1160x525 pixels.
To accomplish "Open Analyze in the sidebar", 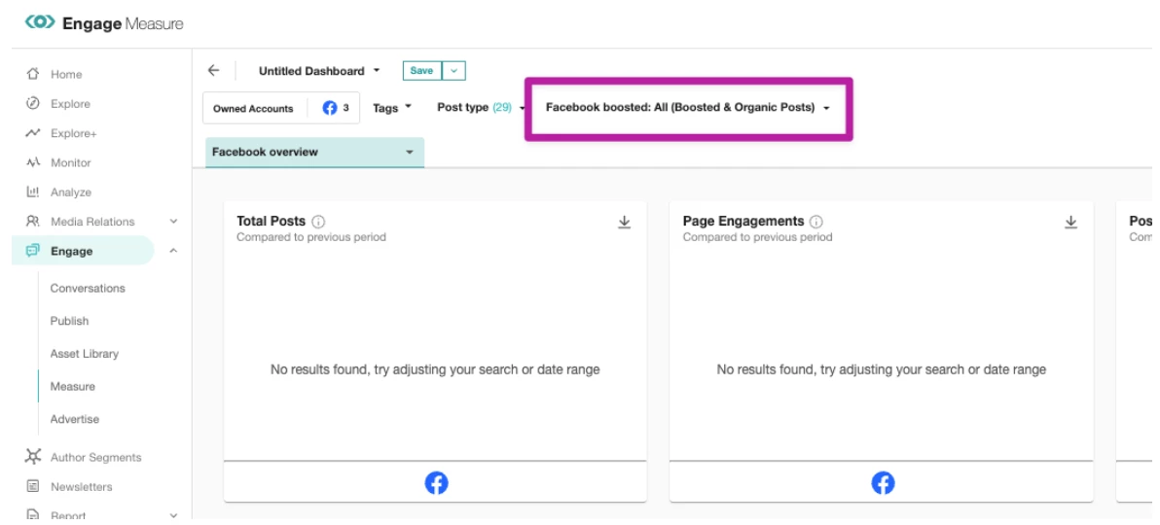I will [70, 192].
